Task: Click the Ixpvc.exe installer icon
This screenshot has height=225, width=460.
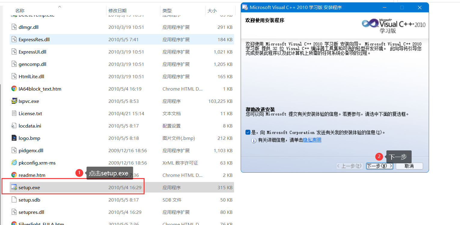Action: 14,101
